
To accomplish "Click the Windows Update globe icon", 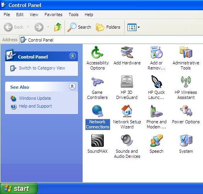I will [x=13, y=99].
